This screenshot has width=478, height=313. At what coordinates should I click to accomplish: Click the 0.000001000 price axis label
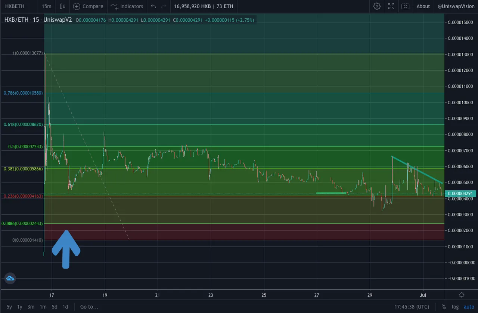(x=461, y=246)
